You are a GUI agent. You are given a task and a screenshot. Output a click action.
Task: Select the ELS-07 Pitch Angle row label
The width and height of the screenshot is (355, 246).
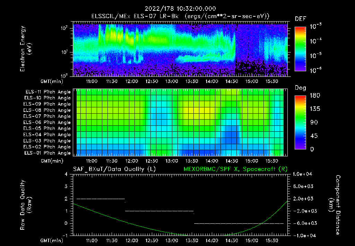click(47, 116)
